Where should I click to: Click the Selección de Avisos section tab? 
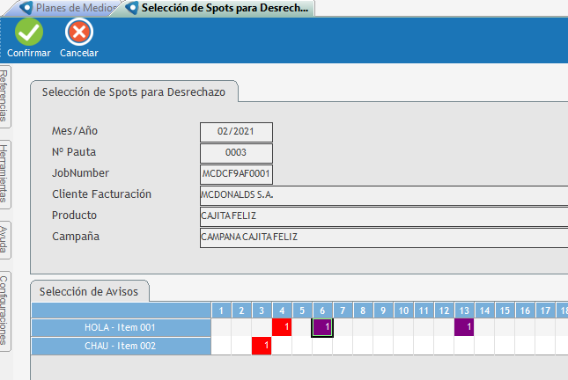(90, 291)
